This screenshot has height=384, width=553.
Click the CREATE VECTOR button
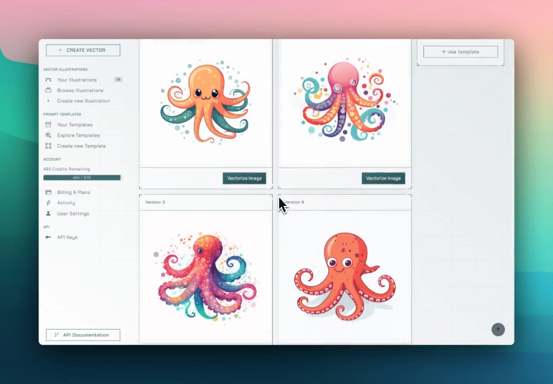[x=83, y=50]
